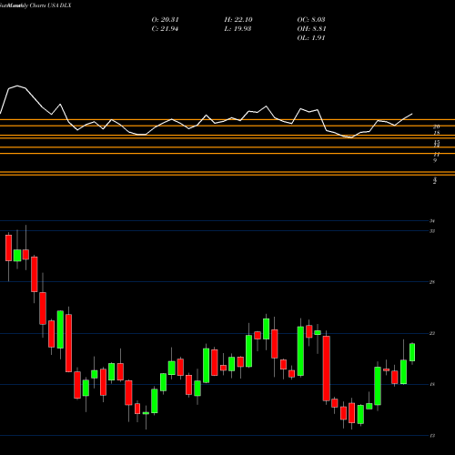Click the 'O: 20.31' open price value

click(x=165, y=20)
